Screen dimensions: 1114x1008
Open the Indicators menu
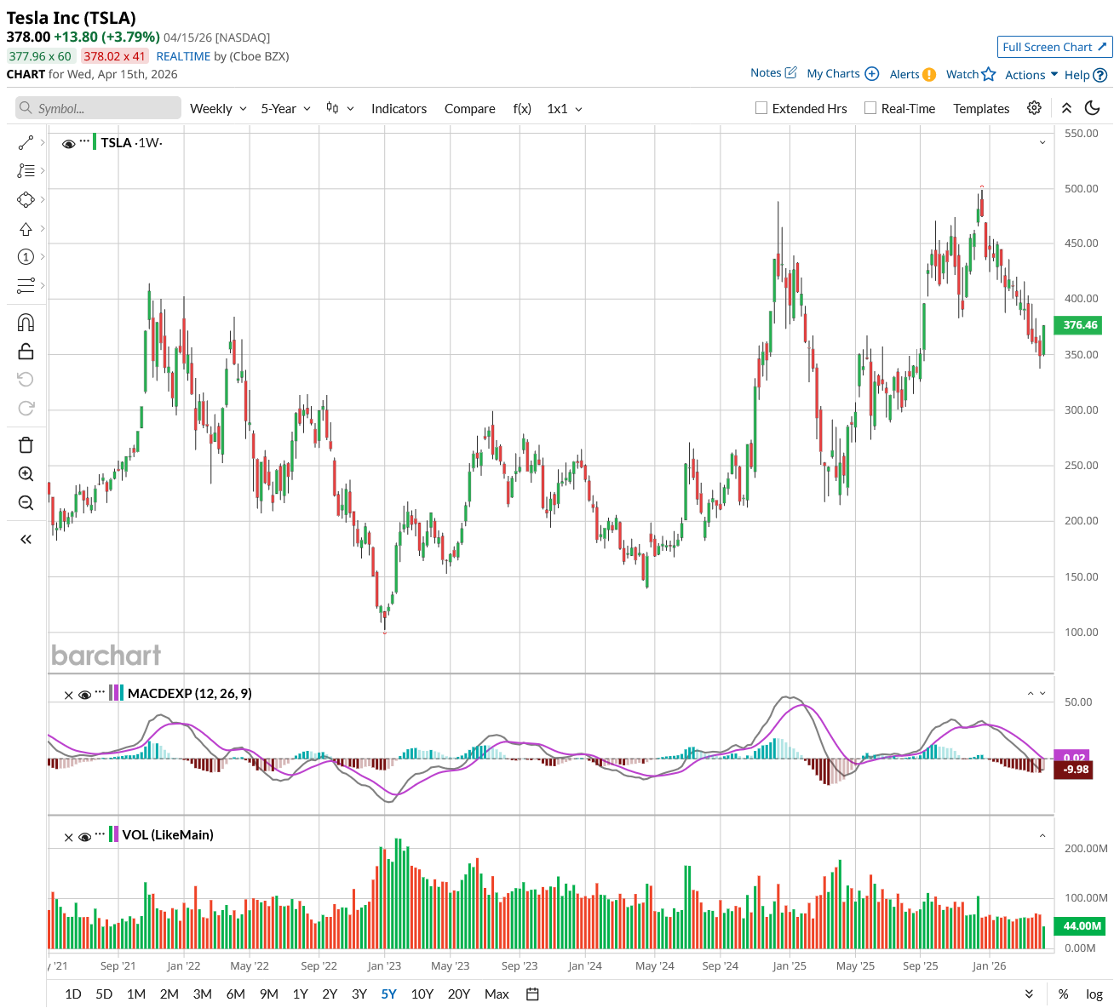399,109
